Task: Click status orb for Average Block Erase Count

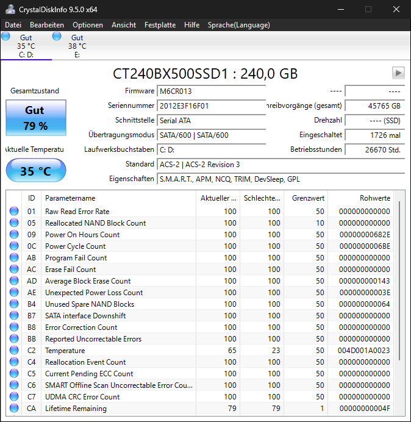Action: [x=14, y=281]
